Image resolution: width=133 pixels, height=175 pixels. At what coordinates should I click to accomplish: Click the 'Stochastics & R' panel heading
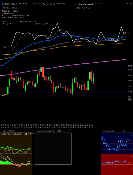109,131
